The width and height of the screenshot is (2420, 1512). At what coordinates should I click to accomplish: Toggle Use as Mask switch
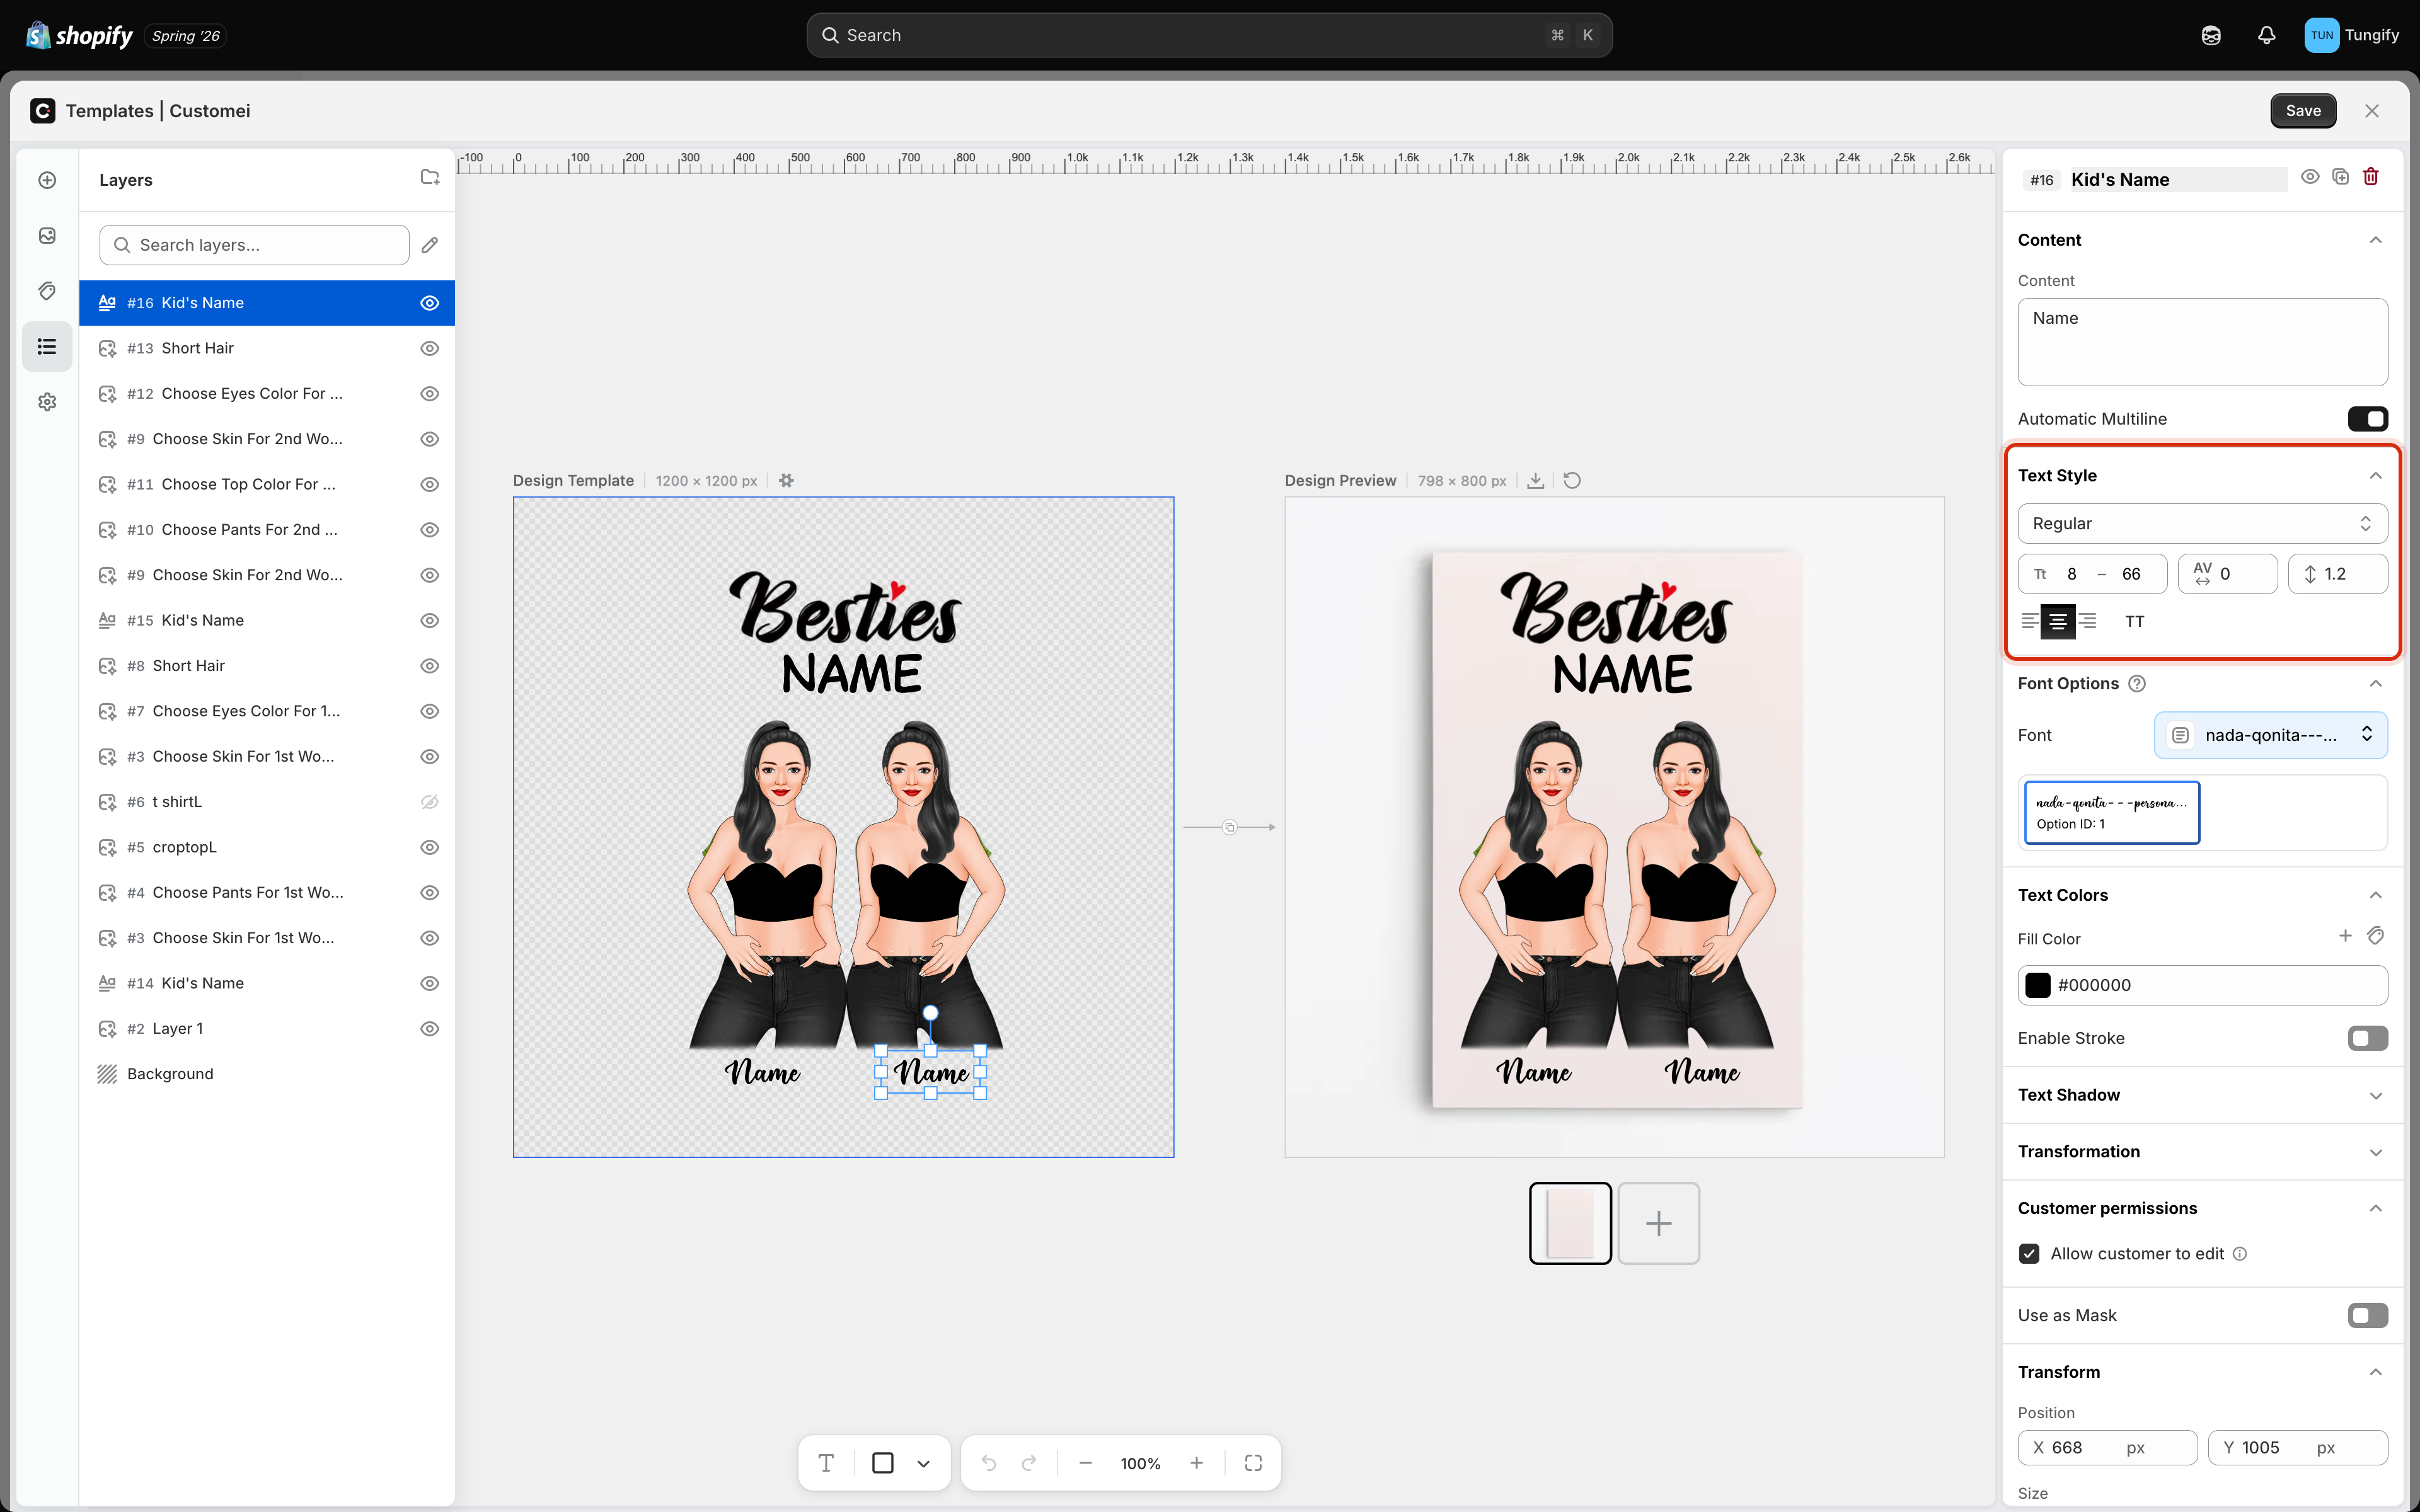click(2368, 1315)
